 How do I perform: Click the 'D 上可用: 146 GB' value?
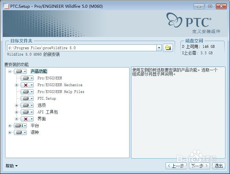pyautogui.click(x=198, y=47)
